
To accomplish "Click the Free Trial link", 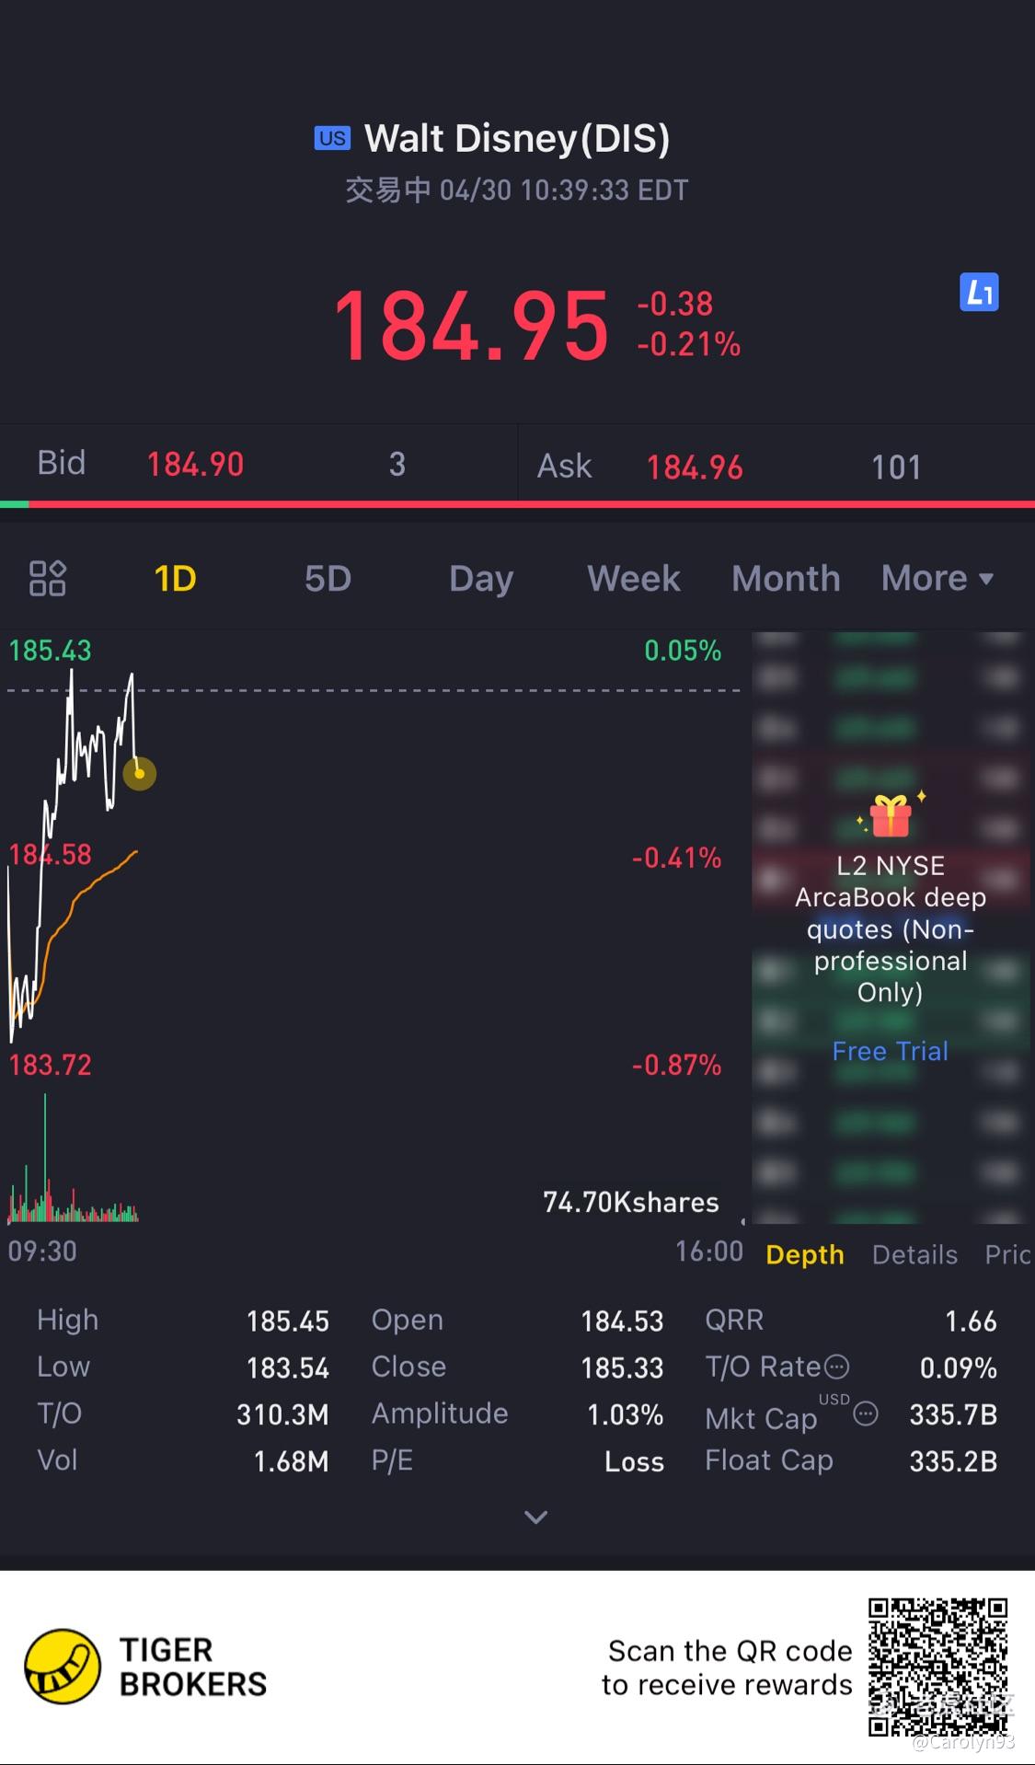I will coord(890,1051).
